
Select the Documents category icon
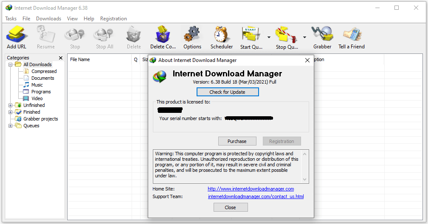(x=26, y=78)
